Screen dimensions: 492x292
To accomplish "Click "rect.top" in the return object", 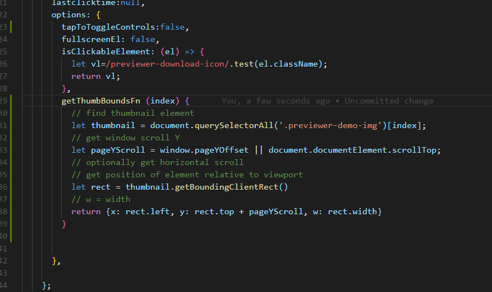I will tap(214, 211).
